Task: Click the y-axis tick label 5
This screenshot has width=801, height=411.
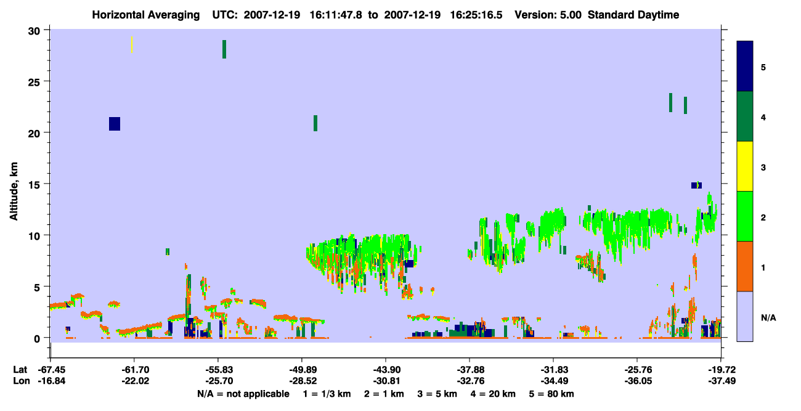Action: point(38,287)
